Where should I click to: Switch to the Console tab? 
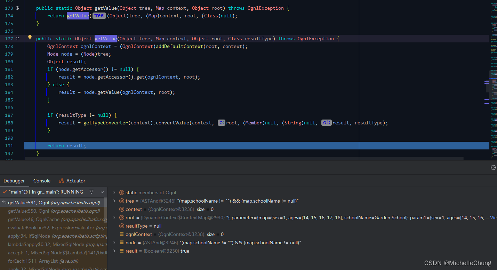point(42,181)
